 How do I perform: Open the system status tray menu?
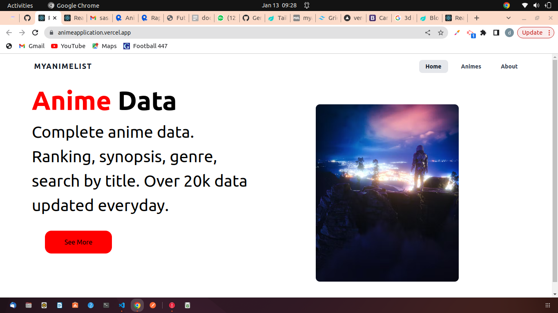tap(535, 5)
